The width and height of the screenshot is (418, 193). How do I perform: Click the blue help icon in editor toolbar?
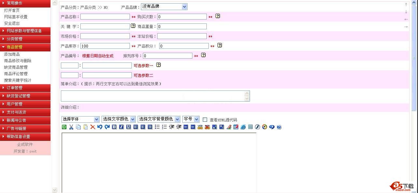point(279,127)
